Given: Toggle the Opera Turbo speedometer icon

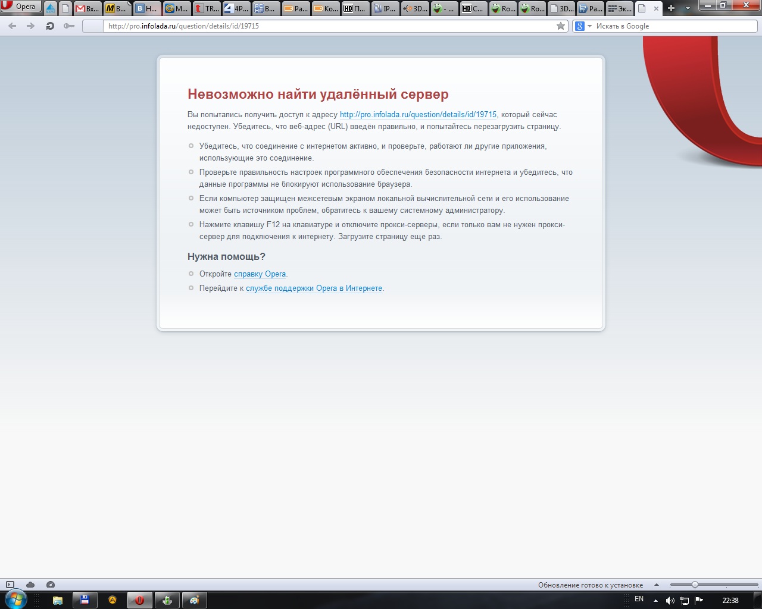Looking at the screenshot, I should coord(51,585).
